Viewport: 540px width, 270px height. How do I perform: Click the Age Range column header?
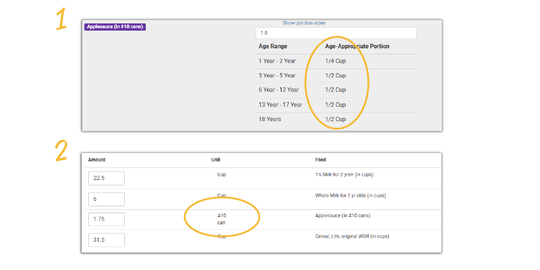(272, 46)
